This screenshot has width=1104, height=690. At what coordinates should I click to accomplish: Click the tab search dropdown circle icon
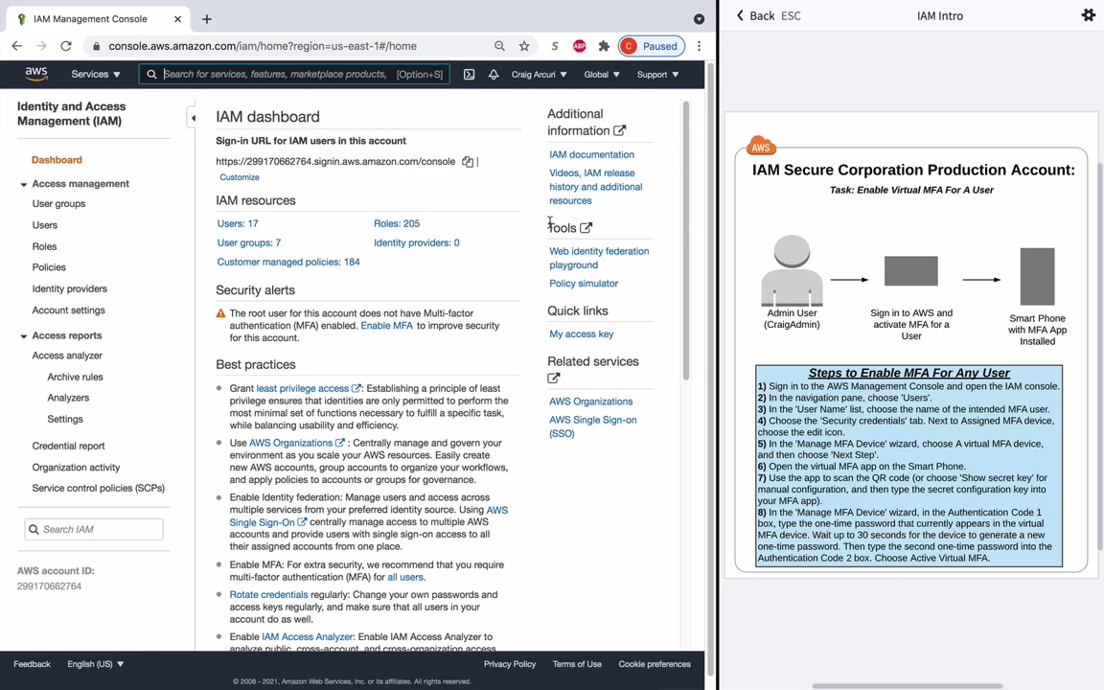699,19
